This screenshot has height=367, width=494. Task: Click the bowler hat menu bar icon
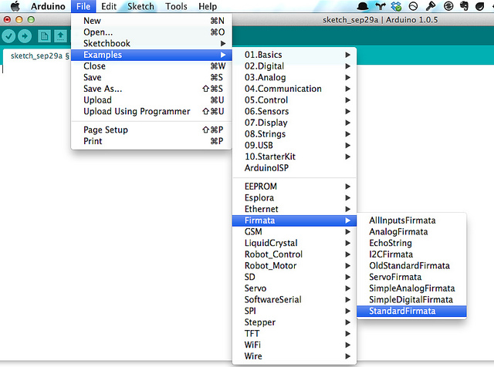[x=363, y=6]
